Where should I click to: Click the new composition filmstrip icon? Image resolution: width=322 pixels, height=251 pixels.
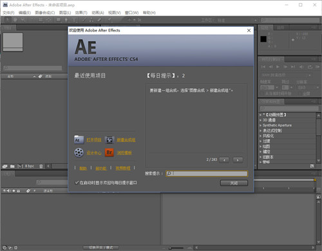[x=109, y=140]
